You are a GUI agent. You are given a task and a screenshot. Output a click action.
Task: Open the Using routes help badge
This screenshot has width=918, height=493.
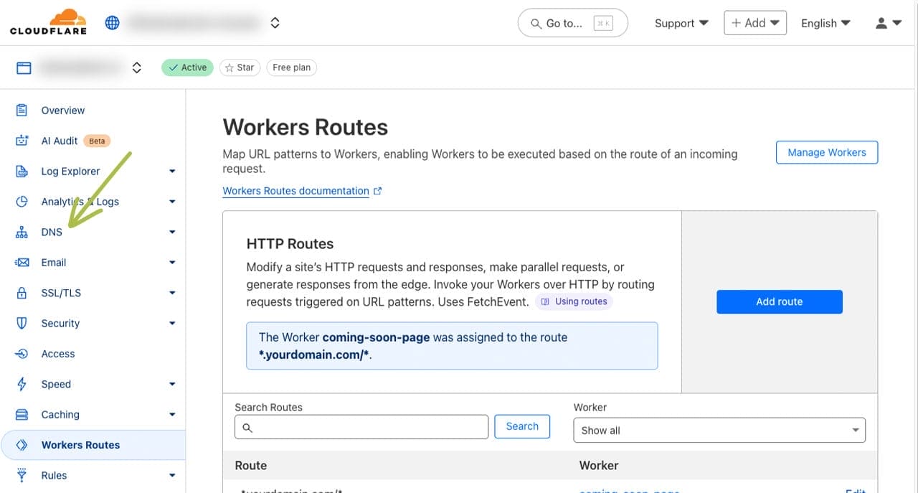point(574,301)
